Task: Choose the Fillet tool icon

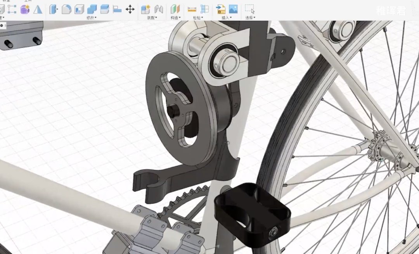Action: tap(66, 9)
